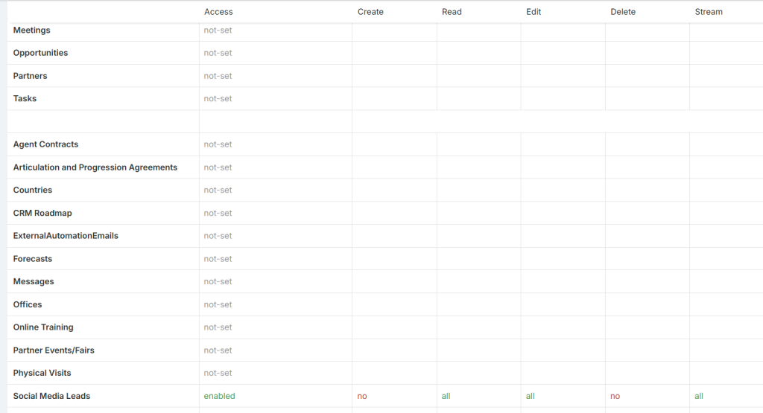The height and width of the screenshot is (413, 763).
Task: Open Online Training access not-set value
Action: click(218, 327)
